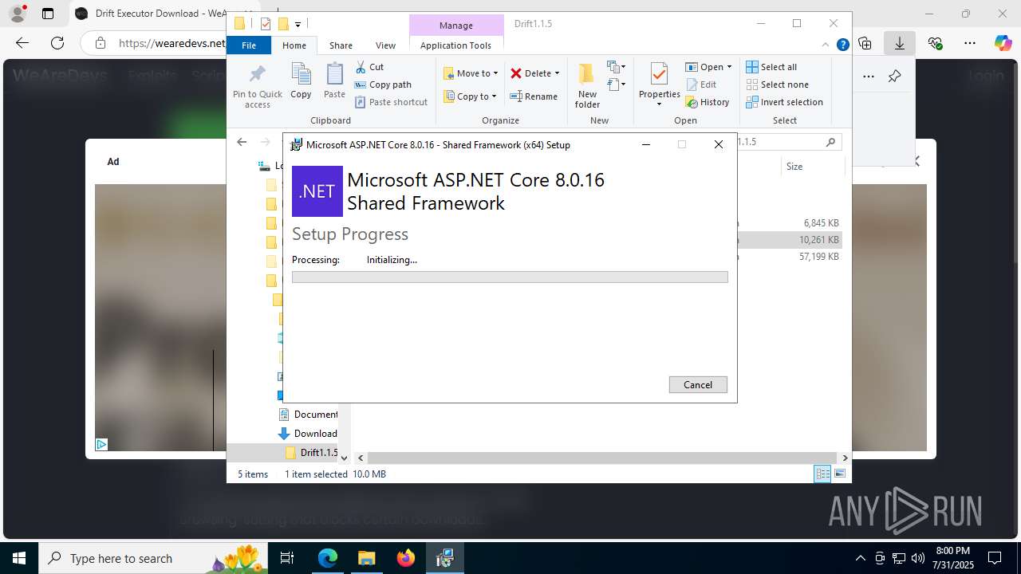Open the Move to dropdown

pyautogui.click(x=471, y=73)
